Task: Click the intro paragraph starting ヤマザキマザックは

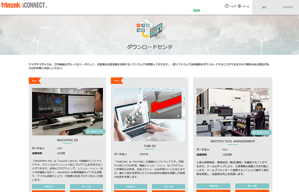Action: point(149,66)
